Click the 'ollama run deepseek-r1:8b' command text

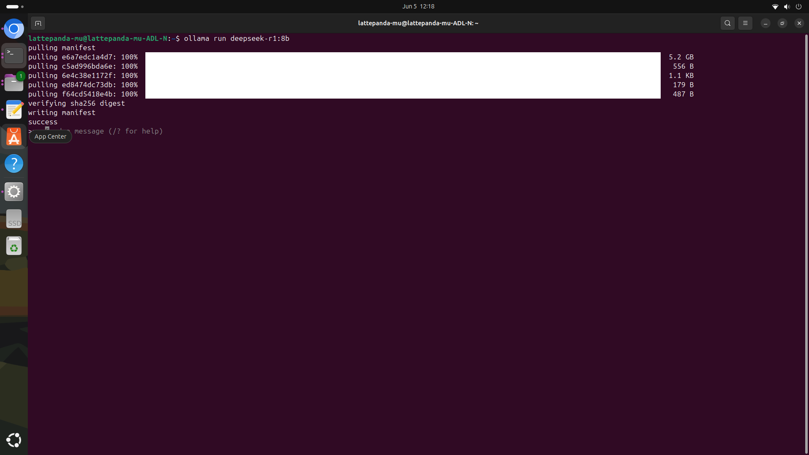pos(236,38)
